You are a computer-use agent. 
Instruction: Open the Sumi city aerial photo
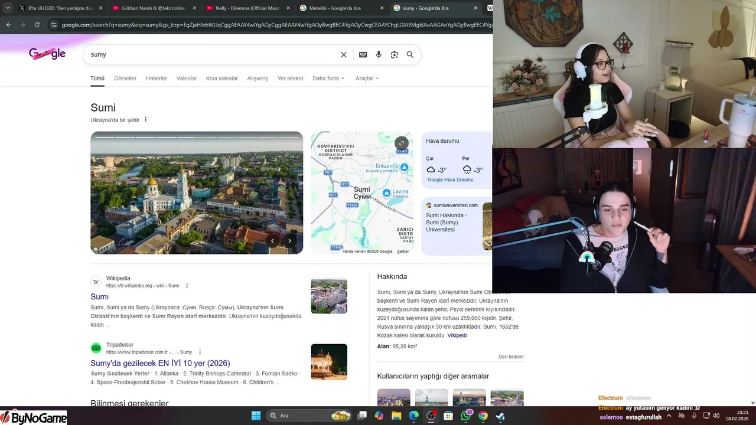tap(197, 192)
